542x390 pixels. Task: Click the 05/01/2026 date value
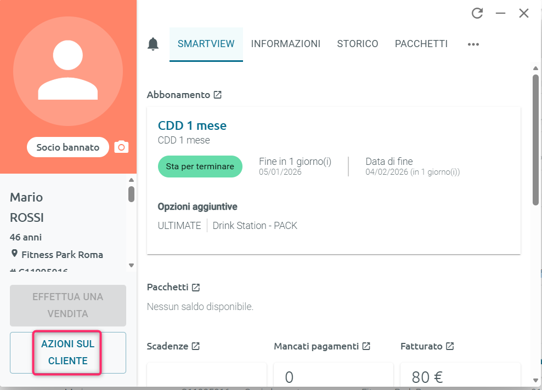click(x=280, y=172)
